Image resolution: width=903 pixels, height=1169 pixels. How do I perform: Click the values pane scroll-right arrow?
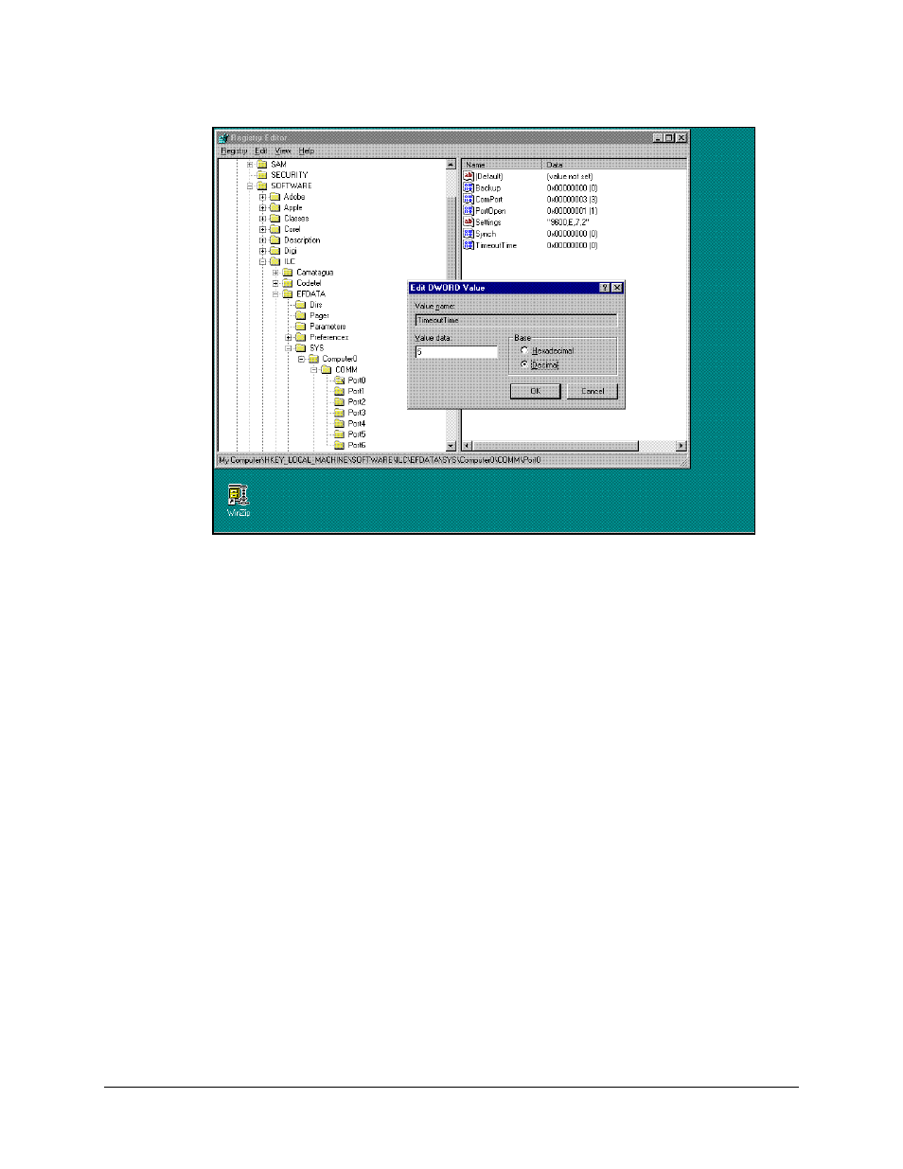point(681,446)
